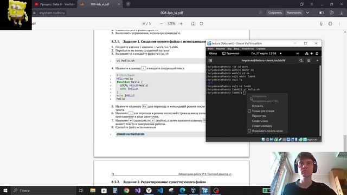Toggle Показывать панель меню checkbox

tap(249, 131)
